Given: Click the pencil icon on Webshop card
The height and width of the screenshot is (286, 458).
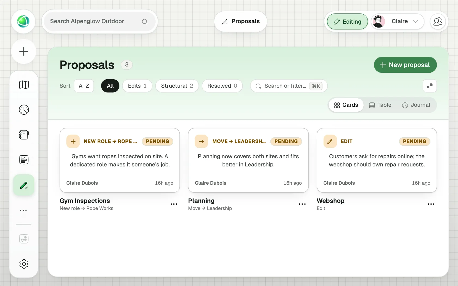Looking at the screenshot, I should coord(330,141).
